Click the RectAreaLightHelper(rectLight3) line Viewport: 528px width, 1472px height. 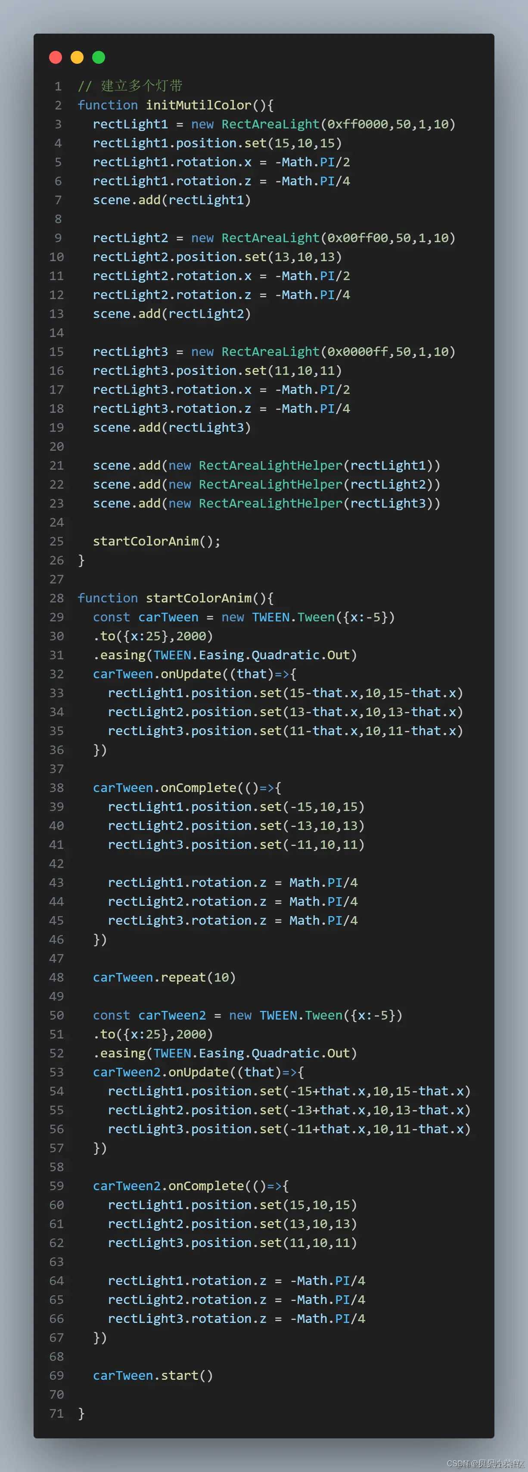pos(267,503)
